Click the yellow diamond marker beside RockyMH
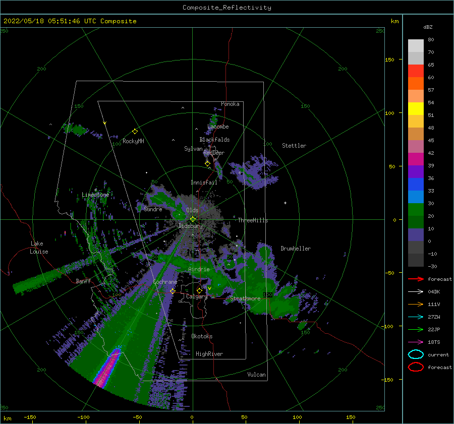The height and width of the screenshot is (424, 454). click(x=135, y=132)
